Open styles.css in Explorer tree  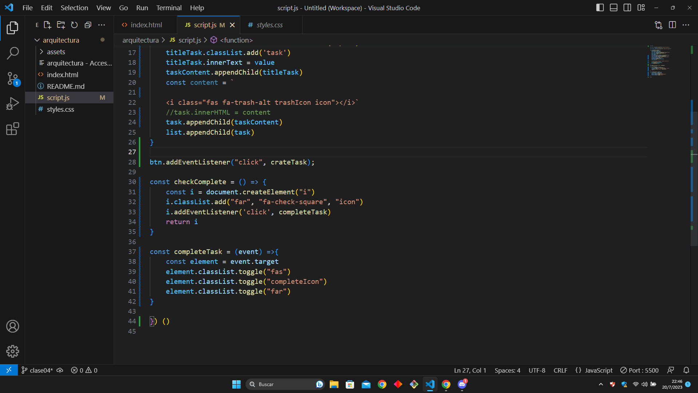(x=69, y=109)
